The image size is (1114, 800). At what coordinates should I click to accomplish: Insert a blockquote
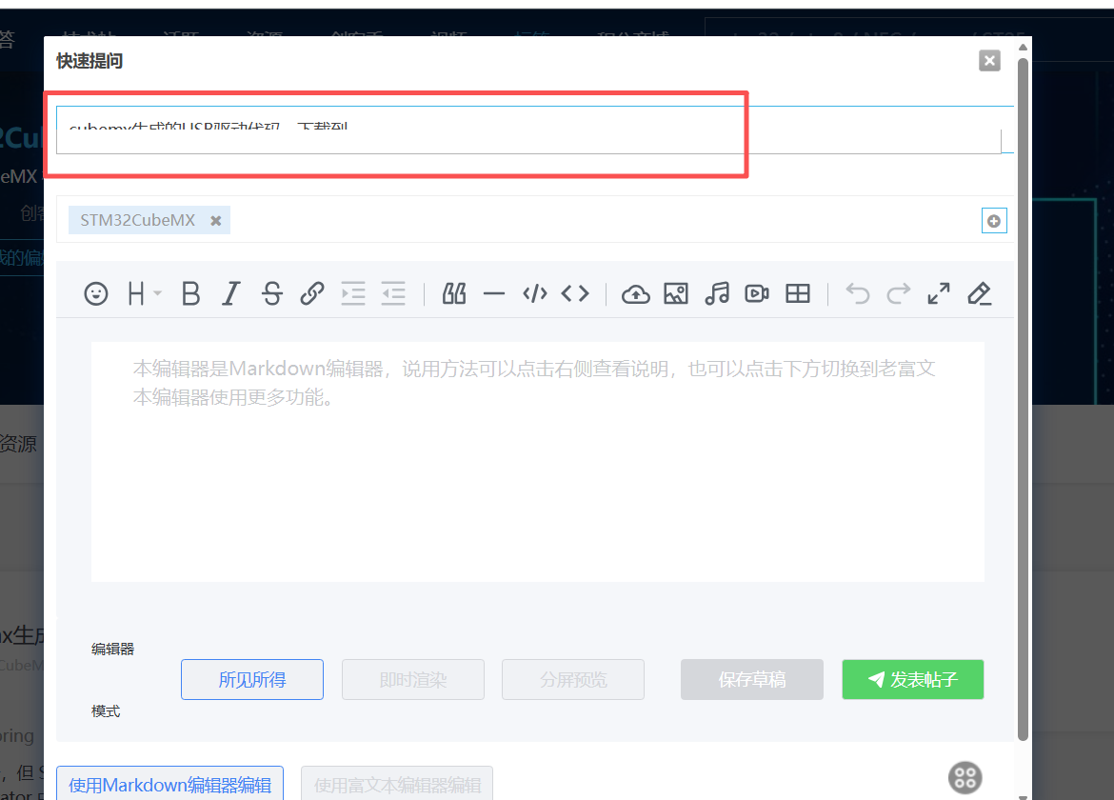click(x=454, y=293)
